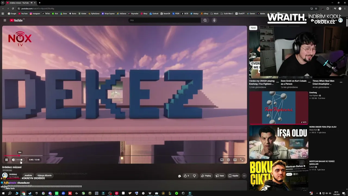Open the Dave Grohl on Kurt Cobain video
Screen dimensions: 348x196
[294, 82]
